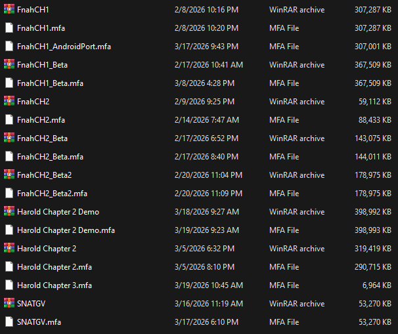The width and height of the screenshot is (398, 334).
Task: Select the Harold Chapter 2.mfa file name
Action: click(55, 267)
